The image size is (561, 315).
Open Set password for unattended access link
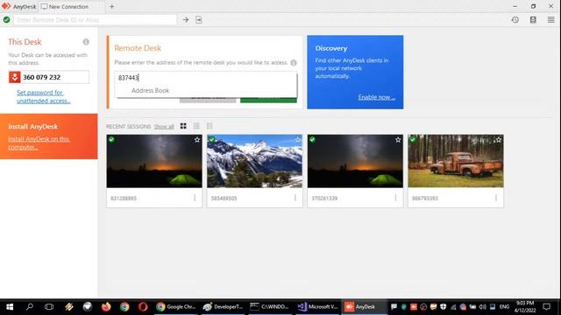[43, 97]
